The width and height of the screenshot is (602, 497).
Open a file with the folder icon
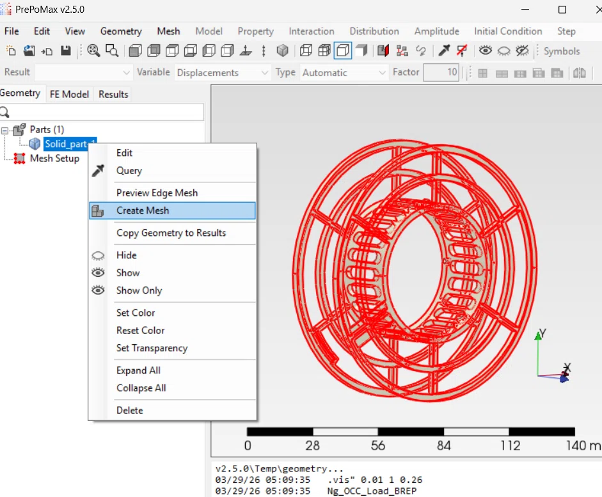(29, 51)
